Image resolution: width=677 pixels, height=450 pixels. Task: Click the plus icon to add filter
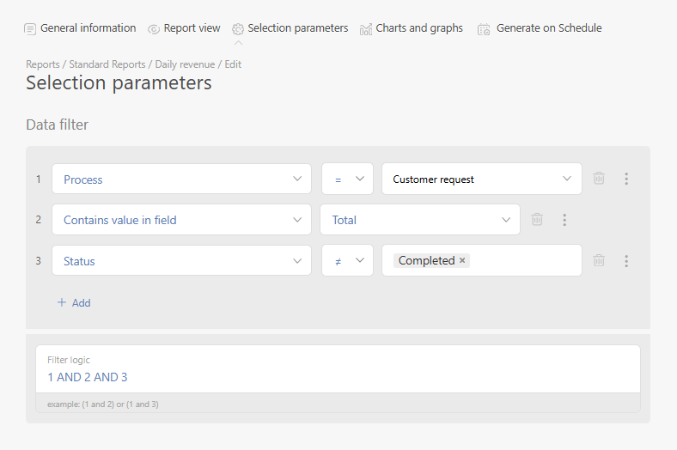point(62,302)
